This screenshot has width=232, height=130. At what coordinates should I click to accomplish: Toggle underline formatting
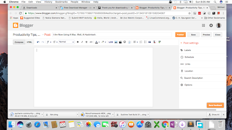[x=87, y=42]
